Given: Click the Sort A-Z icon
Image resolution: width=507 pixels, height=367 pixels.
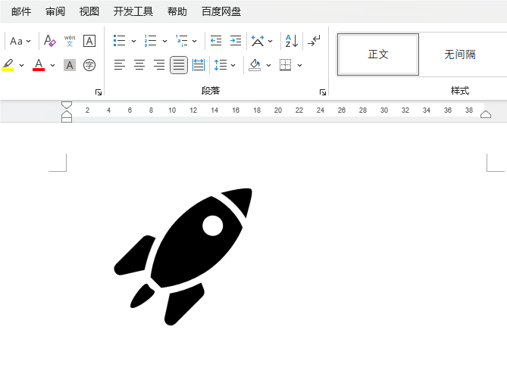Looking at the screenshot, I should click(292, 41).
